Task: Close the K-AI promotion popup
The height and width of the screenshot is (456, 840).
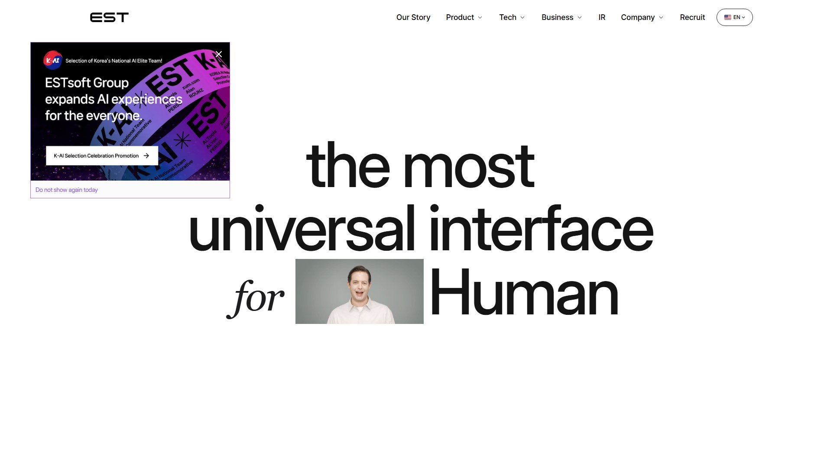Action: tap(219, 54)
